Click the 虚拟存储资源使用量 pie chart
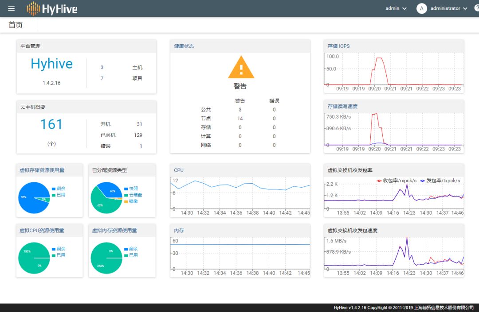479x312 pixels. [x=34, y=198]
